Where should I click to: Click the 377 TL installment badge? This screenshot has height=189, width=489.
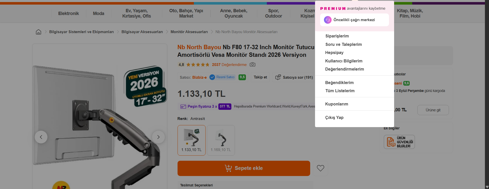[x=225, y=106]
